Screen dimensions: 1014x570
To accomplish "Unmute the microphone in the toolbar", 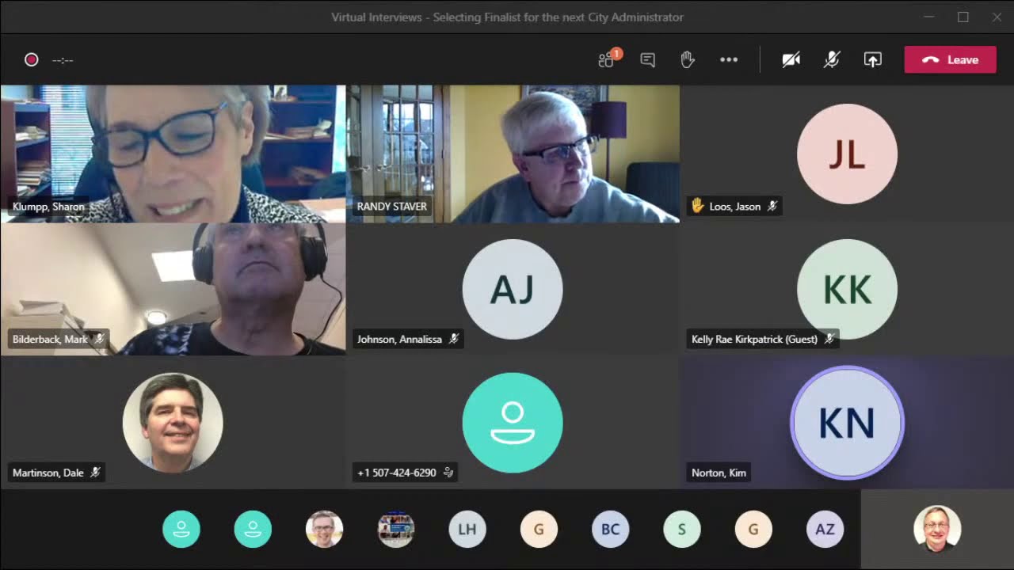I will tap(831, 59).
